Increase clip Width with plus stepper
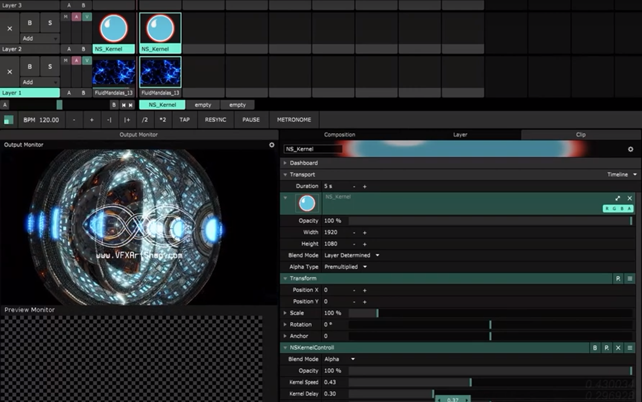Viewport: 642px width, 402px height. (x=364, y=232)
